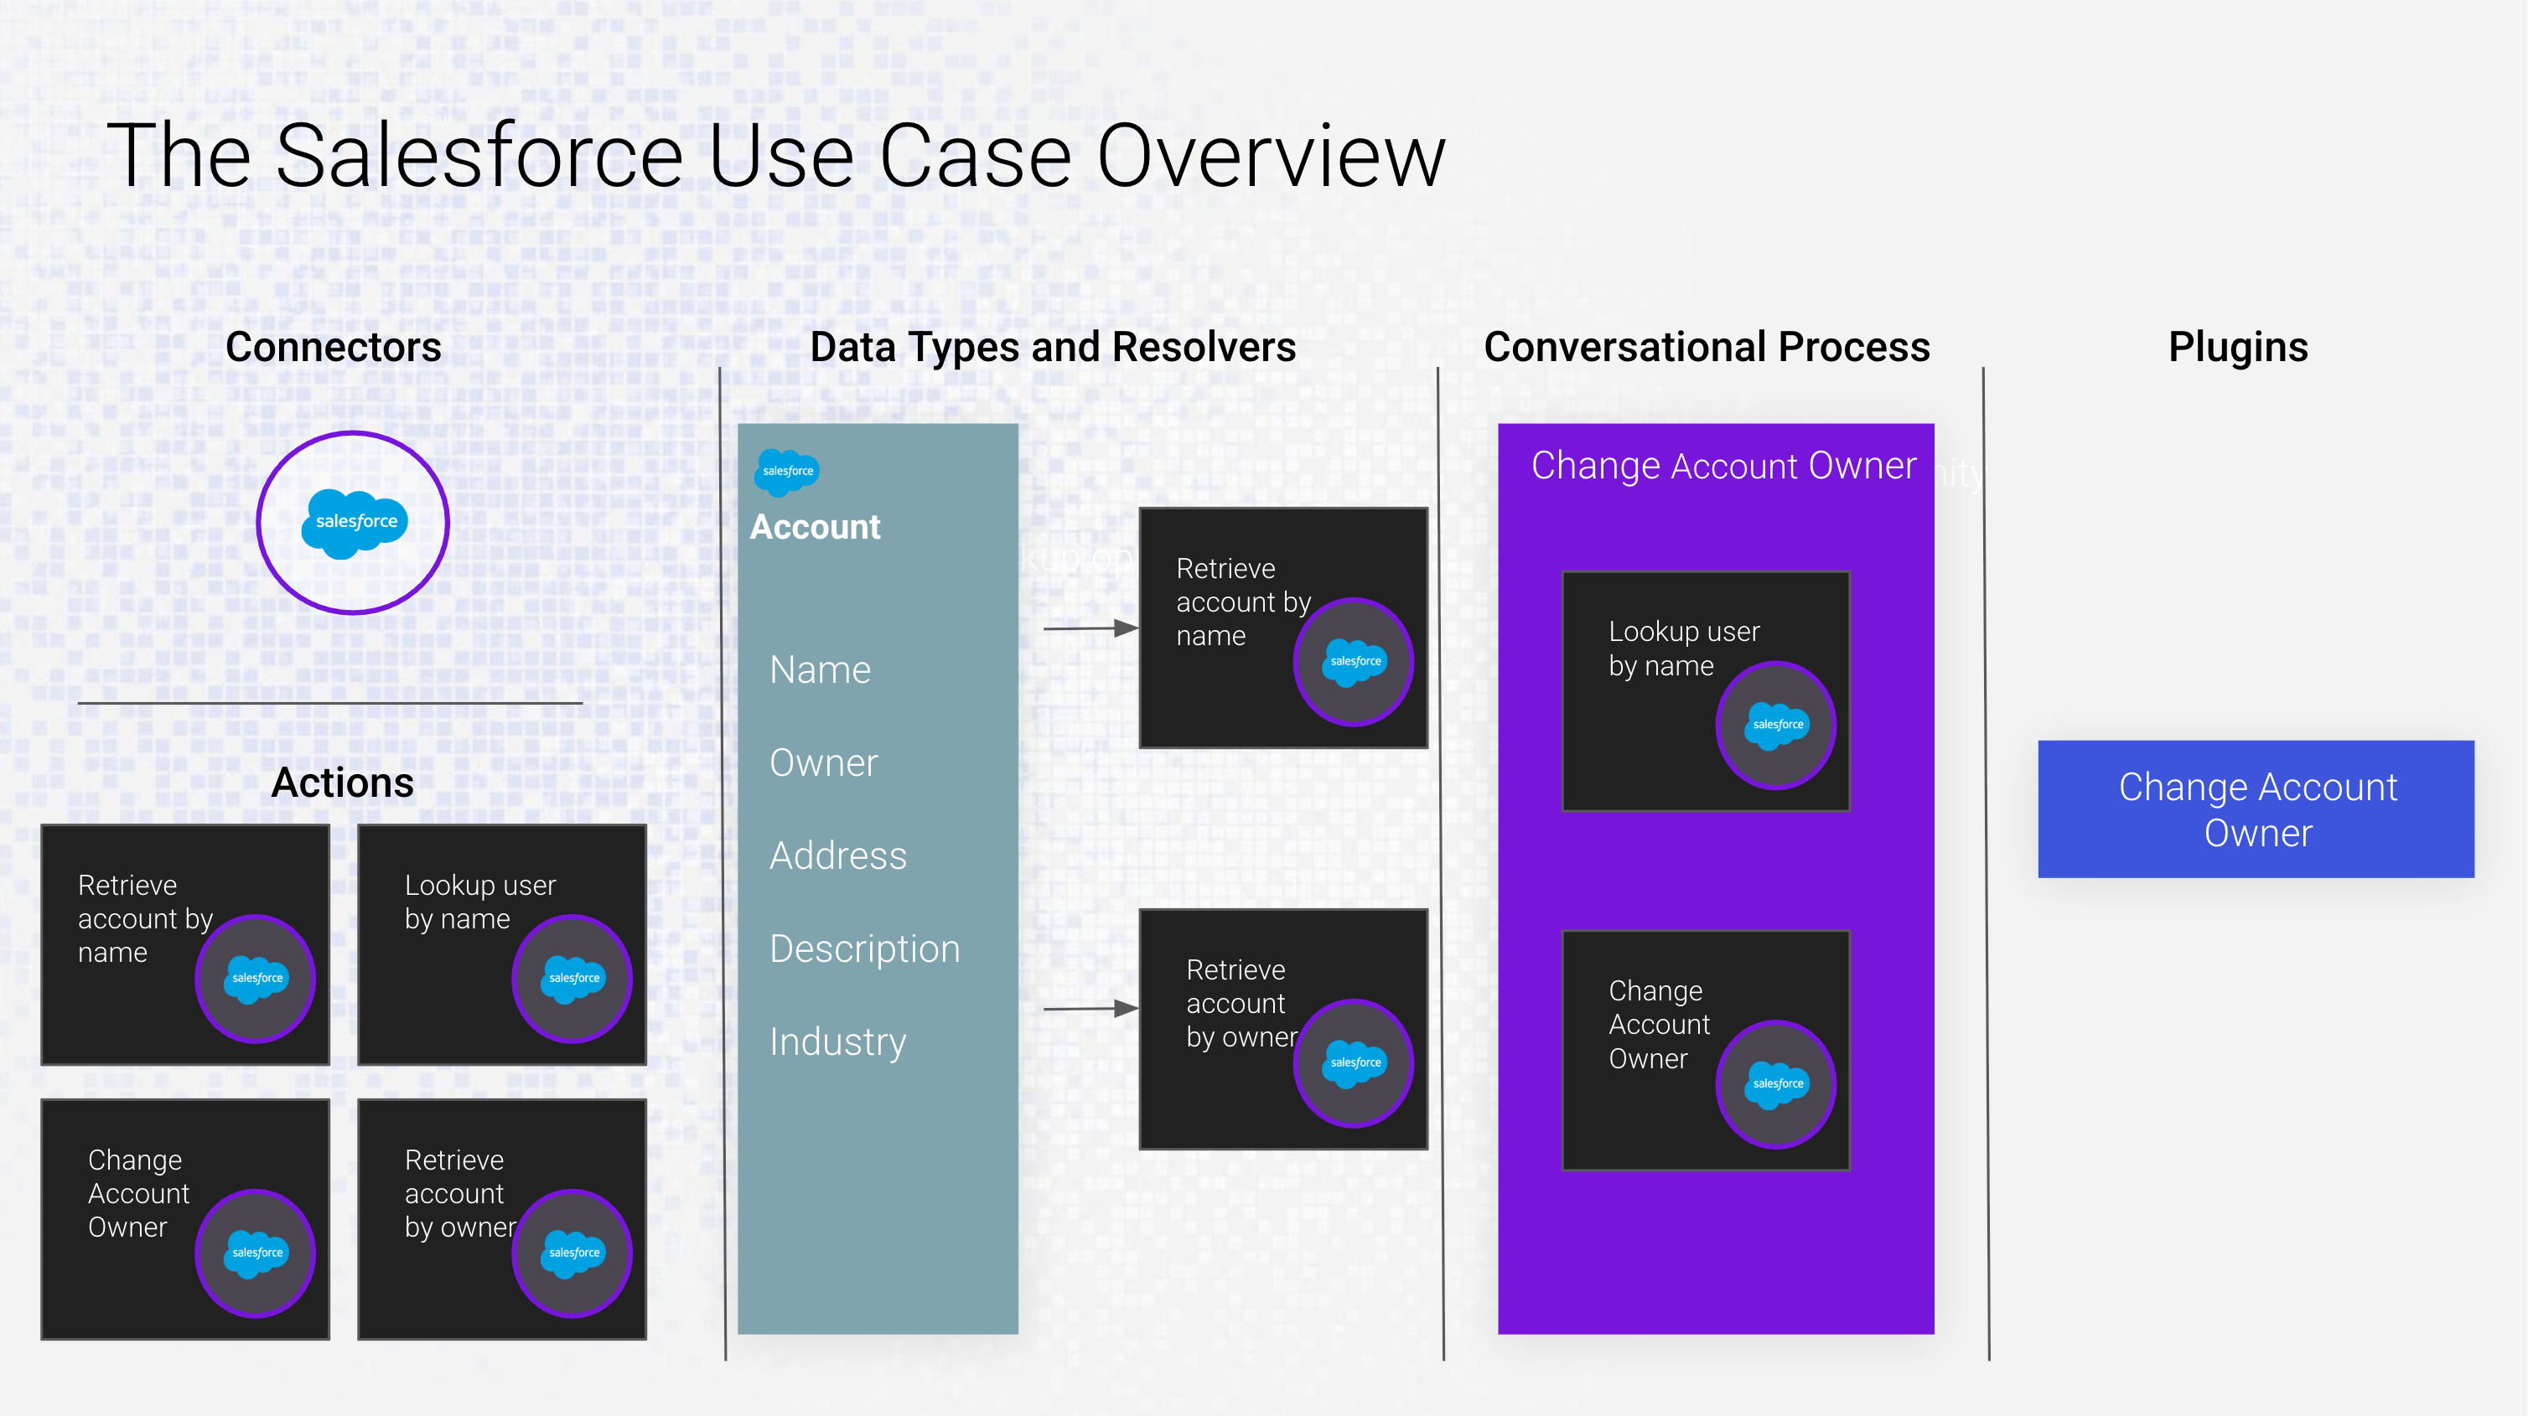Click the Description field in Account data type
This screenshot has width=2528, height=1416.
pyautogui.click(x=864, y=949)
